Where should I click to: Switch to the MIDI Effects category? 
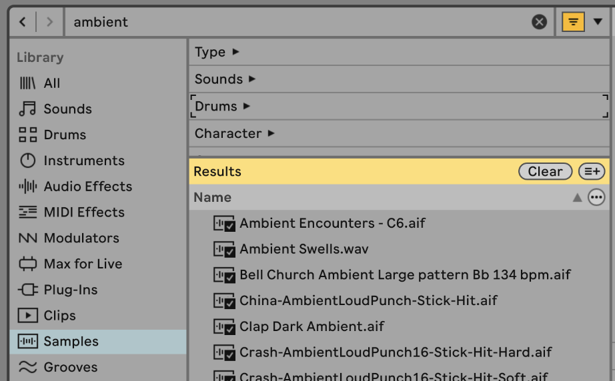[x=83, y=212]
